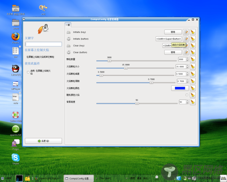Reset the Clear (key) binding via broom icon
The width and height of the screenshot is (227, 182).
[193, 45]
